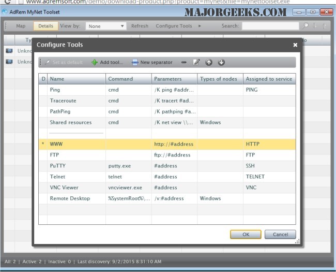Click the AdRem MyNet Toolset app icon
This screenshot has height=272, width=336.
tap(4, 12)
